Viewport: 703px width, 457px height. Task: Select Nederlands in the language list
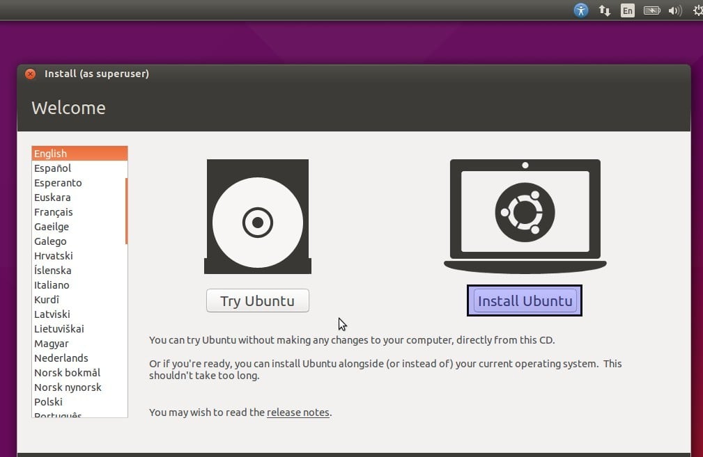(80, 358)
